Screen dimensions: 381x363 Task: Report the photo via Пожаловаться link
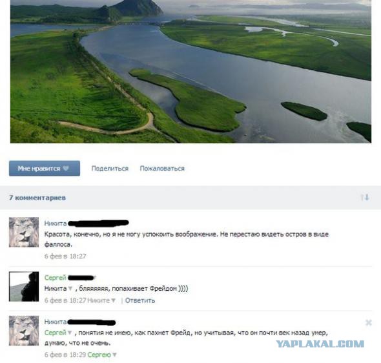[x=162, y=168]
